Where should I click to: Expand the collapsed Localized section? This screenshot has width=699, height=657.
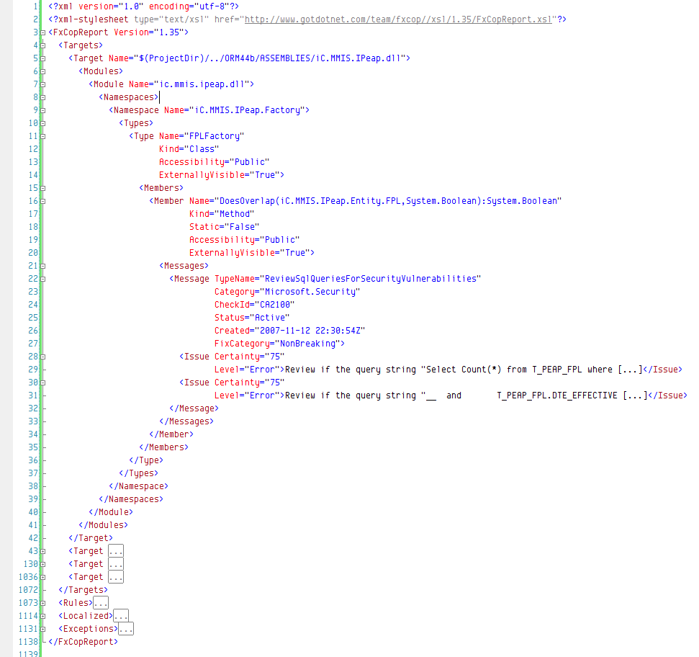(x=42, y=616)
